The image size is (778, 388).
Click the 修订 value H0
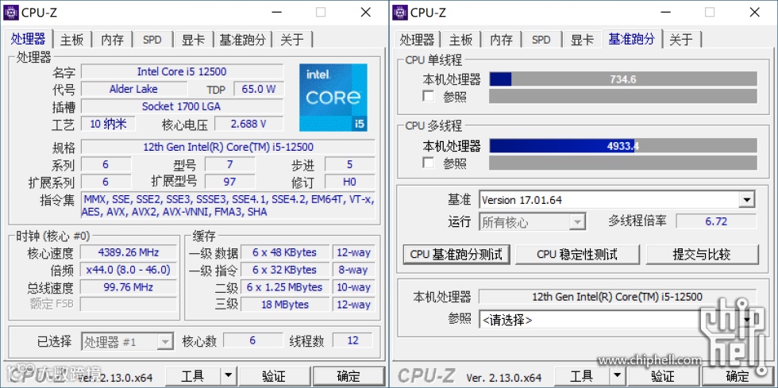[350, 182]
